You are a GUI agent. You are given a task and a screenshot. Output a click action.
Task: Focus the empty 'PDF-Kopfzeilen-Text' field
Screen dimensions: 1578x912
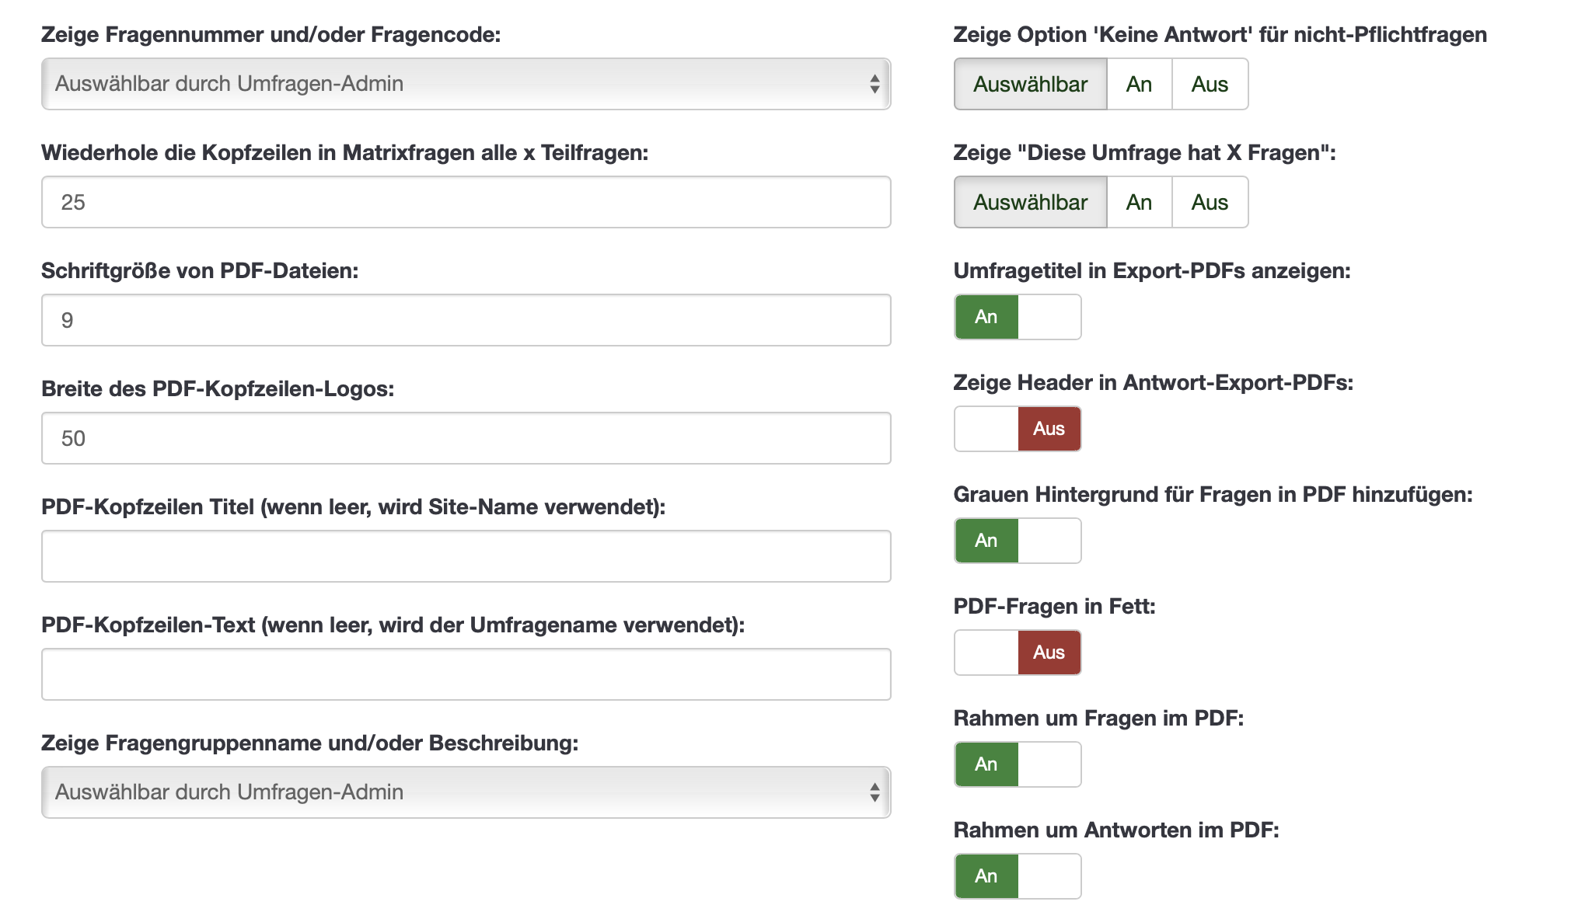click(466, 674)
